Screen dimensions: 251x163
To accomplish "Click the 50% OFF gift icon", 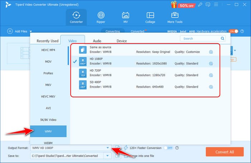I will pos(174,5).
